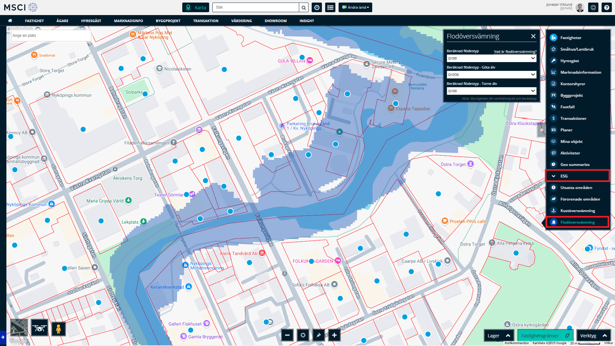Open the MARKNADSINFO menu
This screenshot has width=615, height=346.
(128, 21)
